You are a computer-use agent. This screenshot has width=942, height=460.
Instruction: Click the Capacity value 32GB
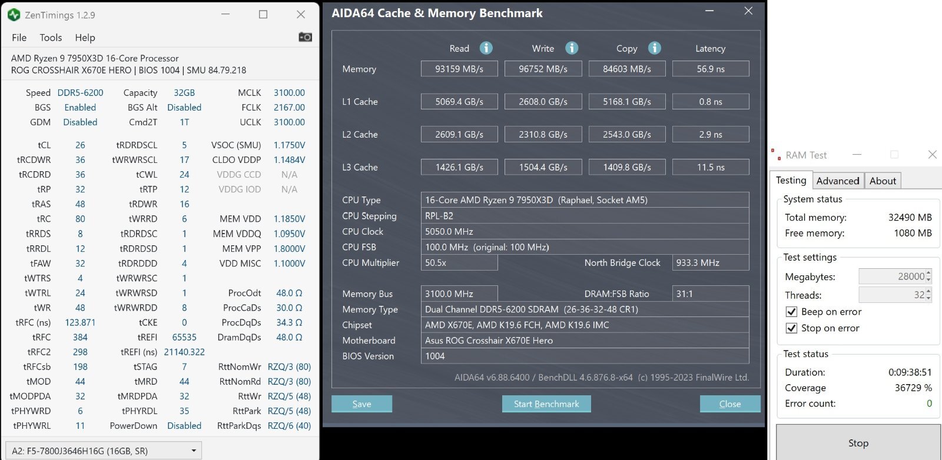pyautogui.click(x=184, y=93)
